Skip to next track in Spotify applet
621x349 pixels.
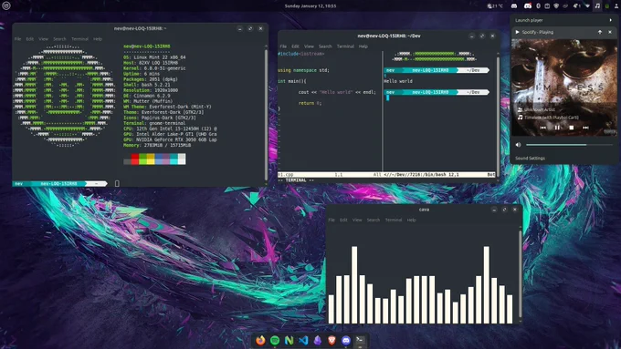[x=585, y=128]
